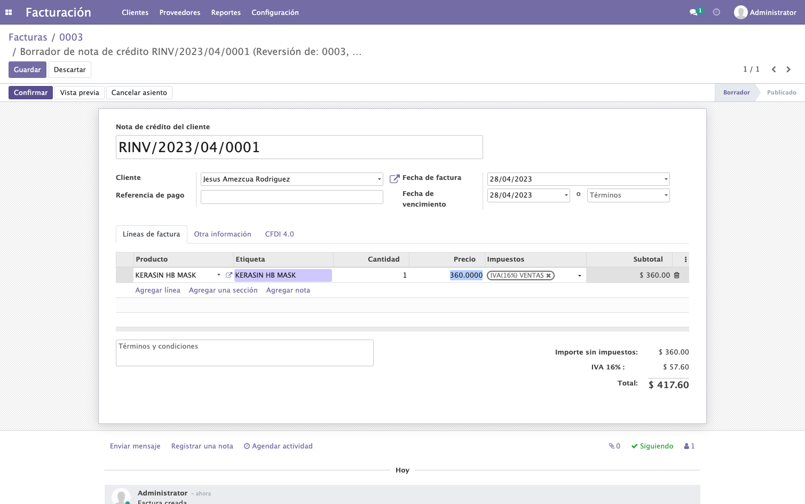Go to Facturas breadcrumb
805x504 pixels.
pos(28,37)
